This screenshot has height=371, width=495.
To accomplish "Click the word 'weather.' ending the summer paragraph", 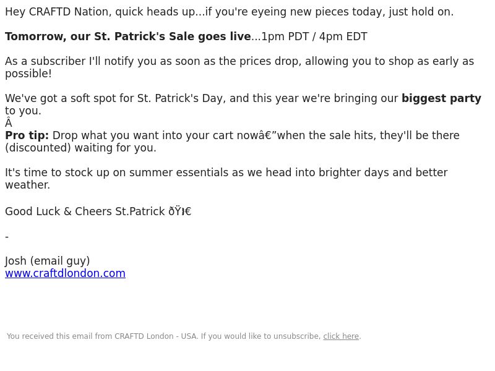I will coord(27,185).
